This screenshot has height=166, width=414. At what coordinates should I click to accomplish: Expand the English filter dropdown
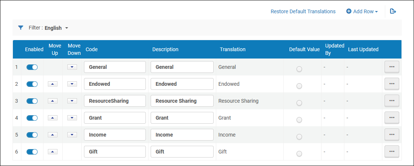[56, 28]
